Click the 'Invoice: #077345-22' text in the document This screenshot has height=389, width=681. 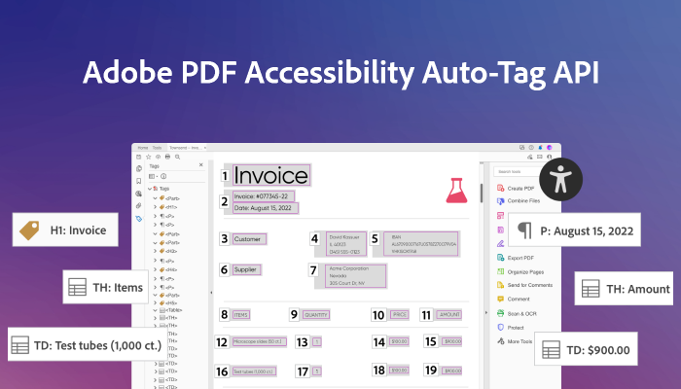pyautogui.click(x=264, y=196)
